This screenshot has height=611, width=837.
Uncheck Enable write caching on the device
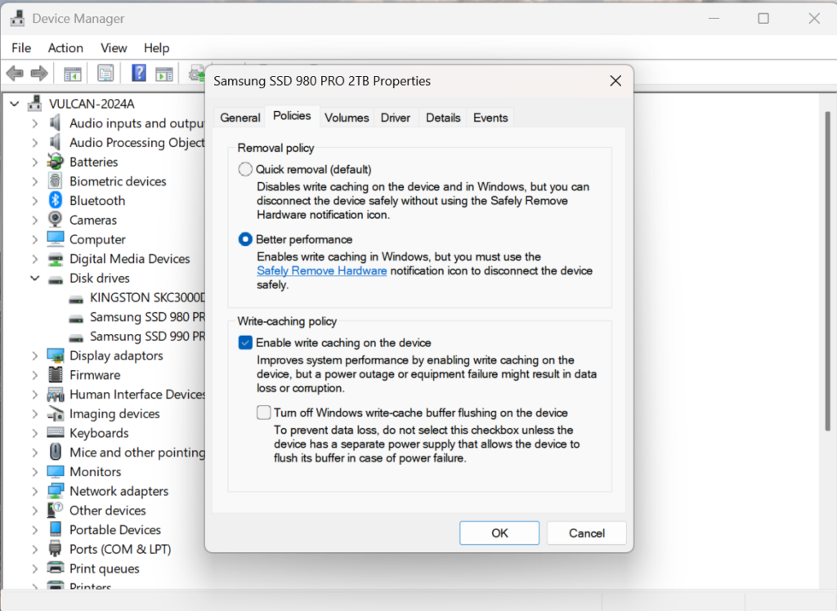click(245, 343)
